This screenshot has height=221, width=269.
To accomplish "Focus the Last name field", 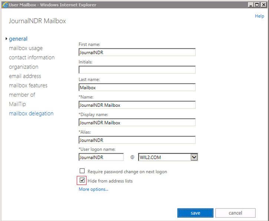I will (x=137, y=87).
